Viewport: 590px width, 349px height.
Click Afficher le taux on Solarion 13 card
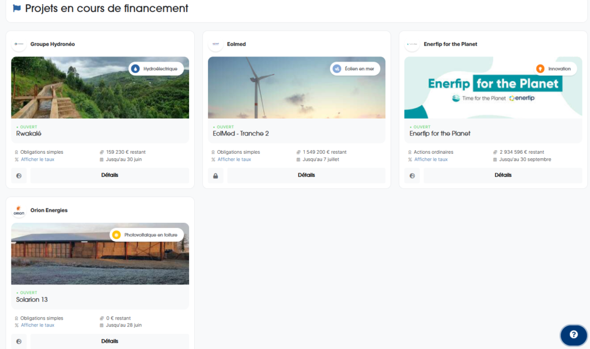(x=37, y=325)
